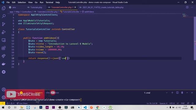This screenshot has width=196, height=110.
Task: Open Photoshop from the taskbar
Action: [41, 107]
